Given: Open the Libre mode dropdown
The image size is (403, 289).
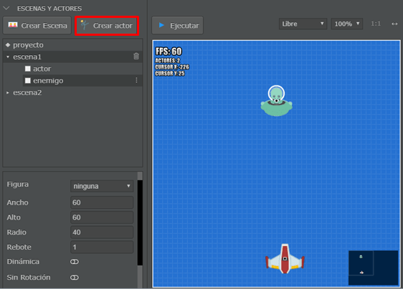Looking at the screenshot, I should pyautogui.click(x=303, y=24).
